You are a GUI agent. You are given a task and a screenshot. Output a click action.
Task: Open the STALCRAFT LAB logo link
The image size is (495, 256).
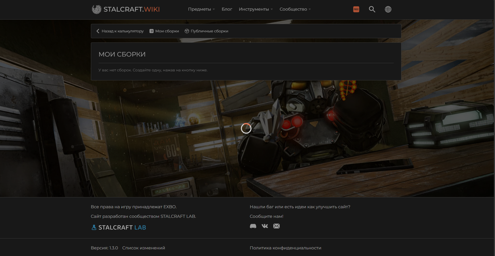tap(119, 227)
